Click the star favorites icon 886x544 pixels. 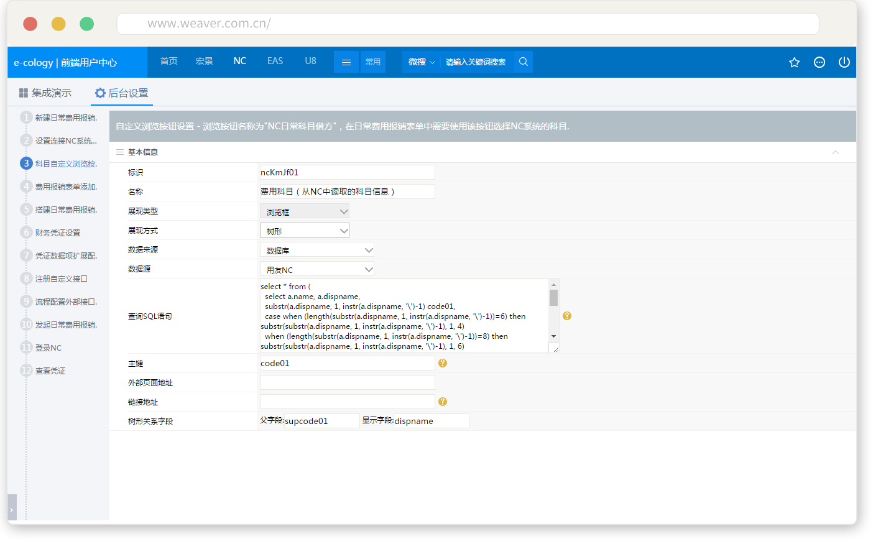point(794,62)
